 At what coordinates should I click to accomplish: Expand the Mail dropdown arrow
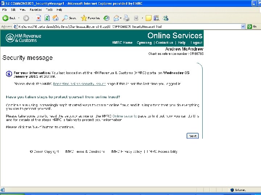pyautogui.click(x=121, y=18)
